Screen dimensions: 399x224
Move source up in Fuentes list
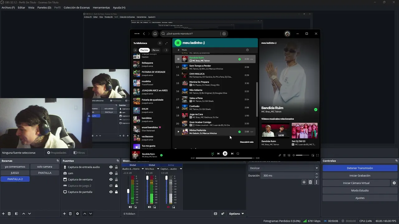(x=84, y=214)
